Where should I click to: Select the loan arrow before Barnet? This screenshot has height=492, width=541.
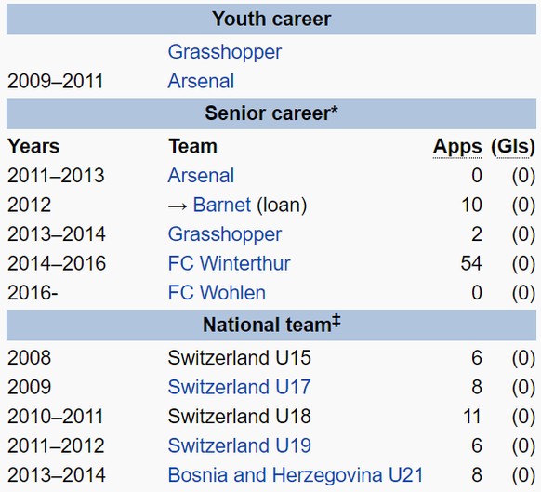178,206
